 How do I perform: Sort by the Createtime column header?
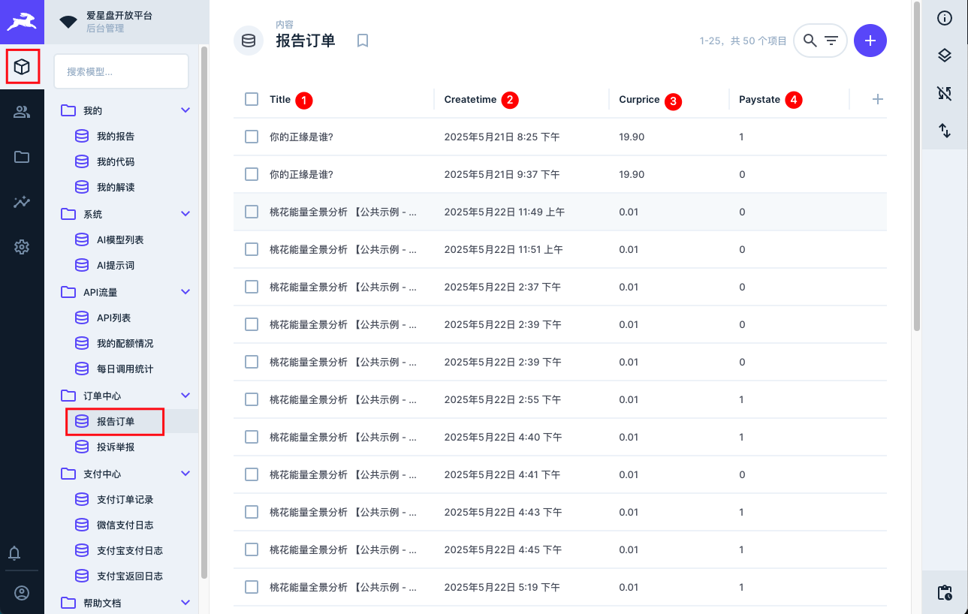(470, 99)
